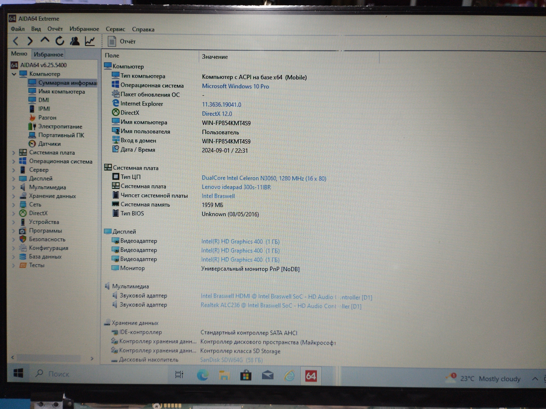Click the Тесты icon in tree
This screenshot has height=409, width=546.
(23, 265)
